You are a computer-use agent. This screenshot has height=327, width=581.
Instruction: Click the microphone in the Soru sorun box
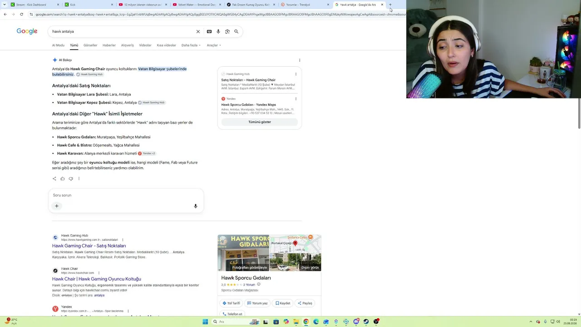point(196,206)
